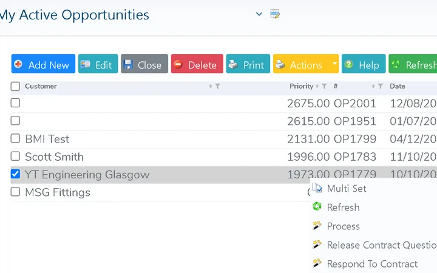Click the edit grid layout icon

(x=275, y=14)
